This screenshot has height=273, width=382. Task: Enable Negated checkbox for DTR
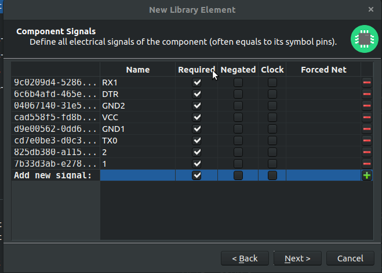[238, 94]
